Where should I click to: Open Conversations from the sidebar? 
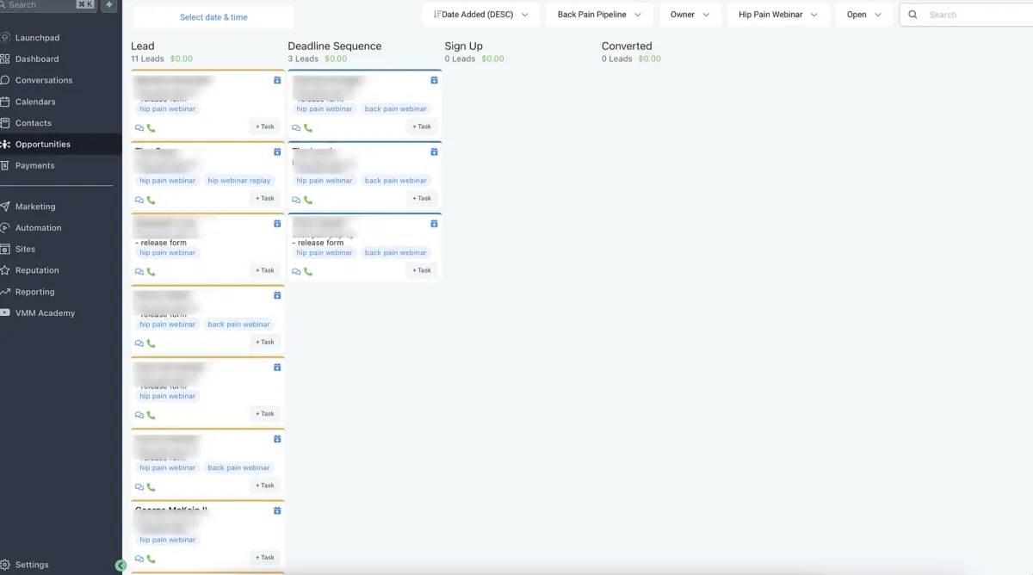[44, 80]
